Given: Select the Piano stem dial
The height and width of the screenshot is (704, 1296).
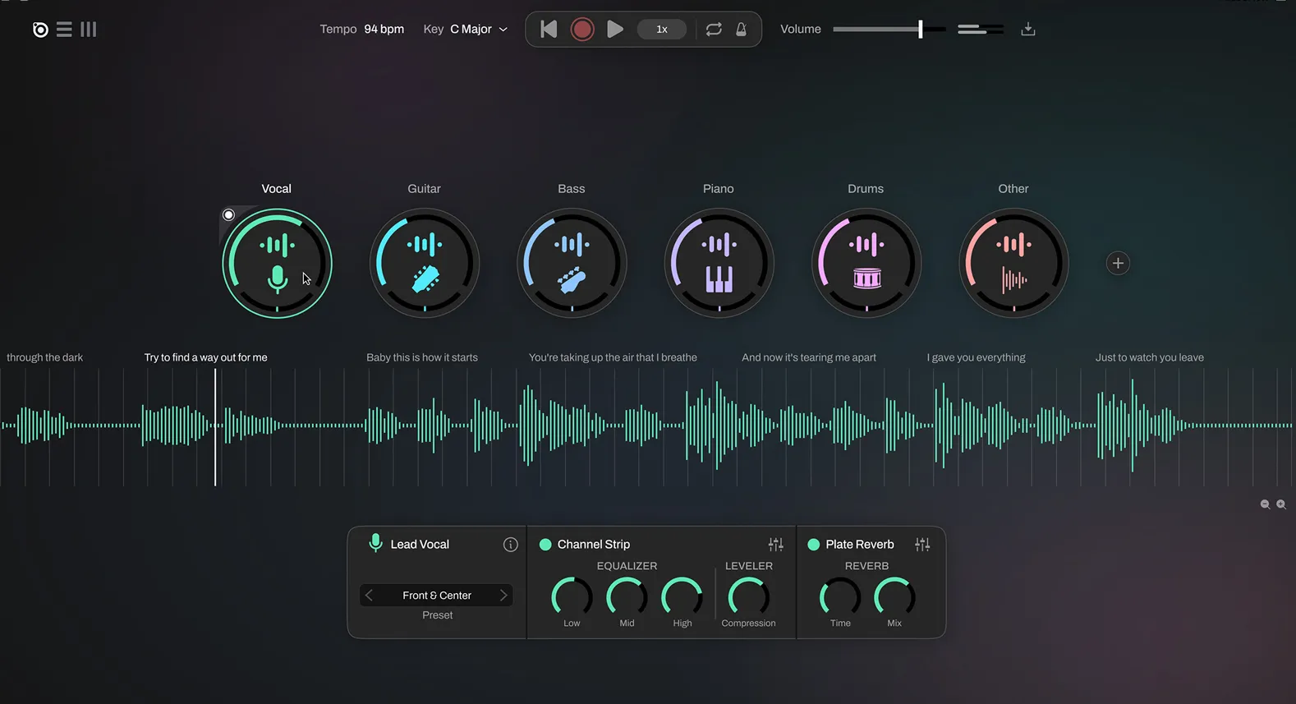Looking at the screenshot, I should pos(719,264).
